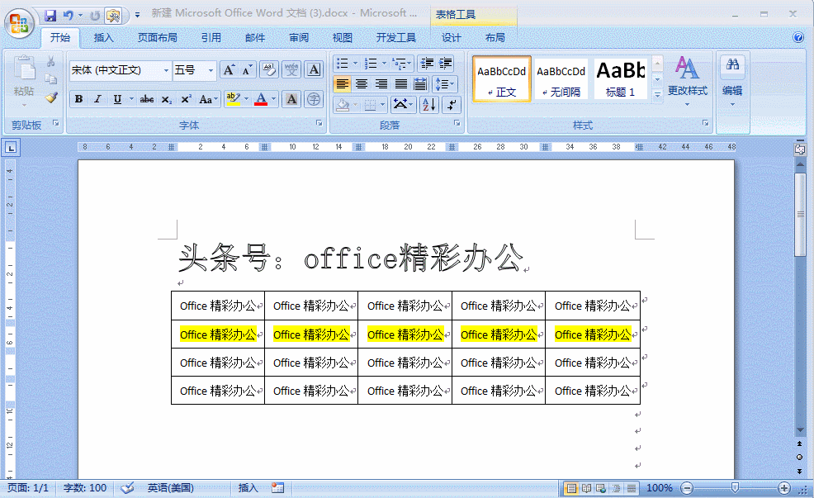Expand the bullets list dropdown
Image resolution: width=814 pixels, height=498 pixels.
point(356,64)
